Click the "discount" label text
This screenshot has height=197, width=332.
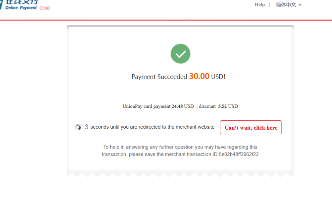point(207,106)
